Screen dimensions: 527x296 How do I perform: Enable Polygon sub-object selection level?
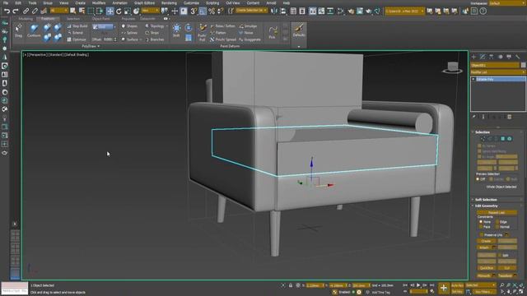pos(503,139)
